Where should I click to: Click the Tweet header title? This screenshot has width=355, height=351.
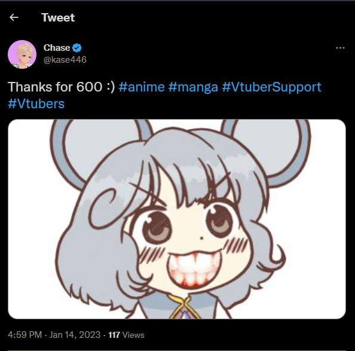pos(58,17)
